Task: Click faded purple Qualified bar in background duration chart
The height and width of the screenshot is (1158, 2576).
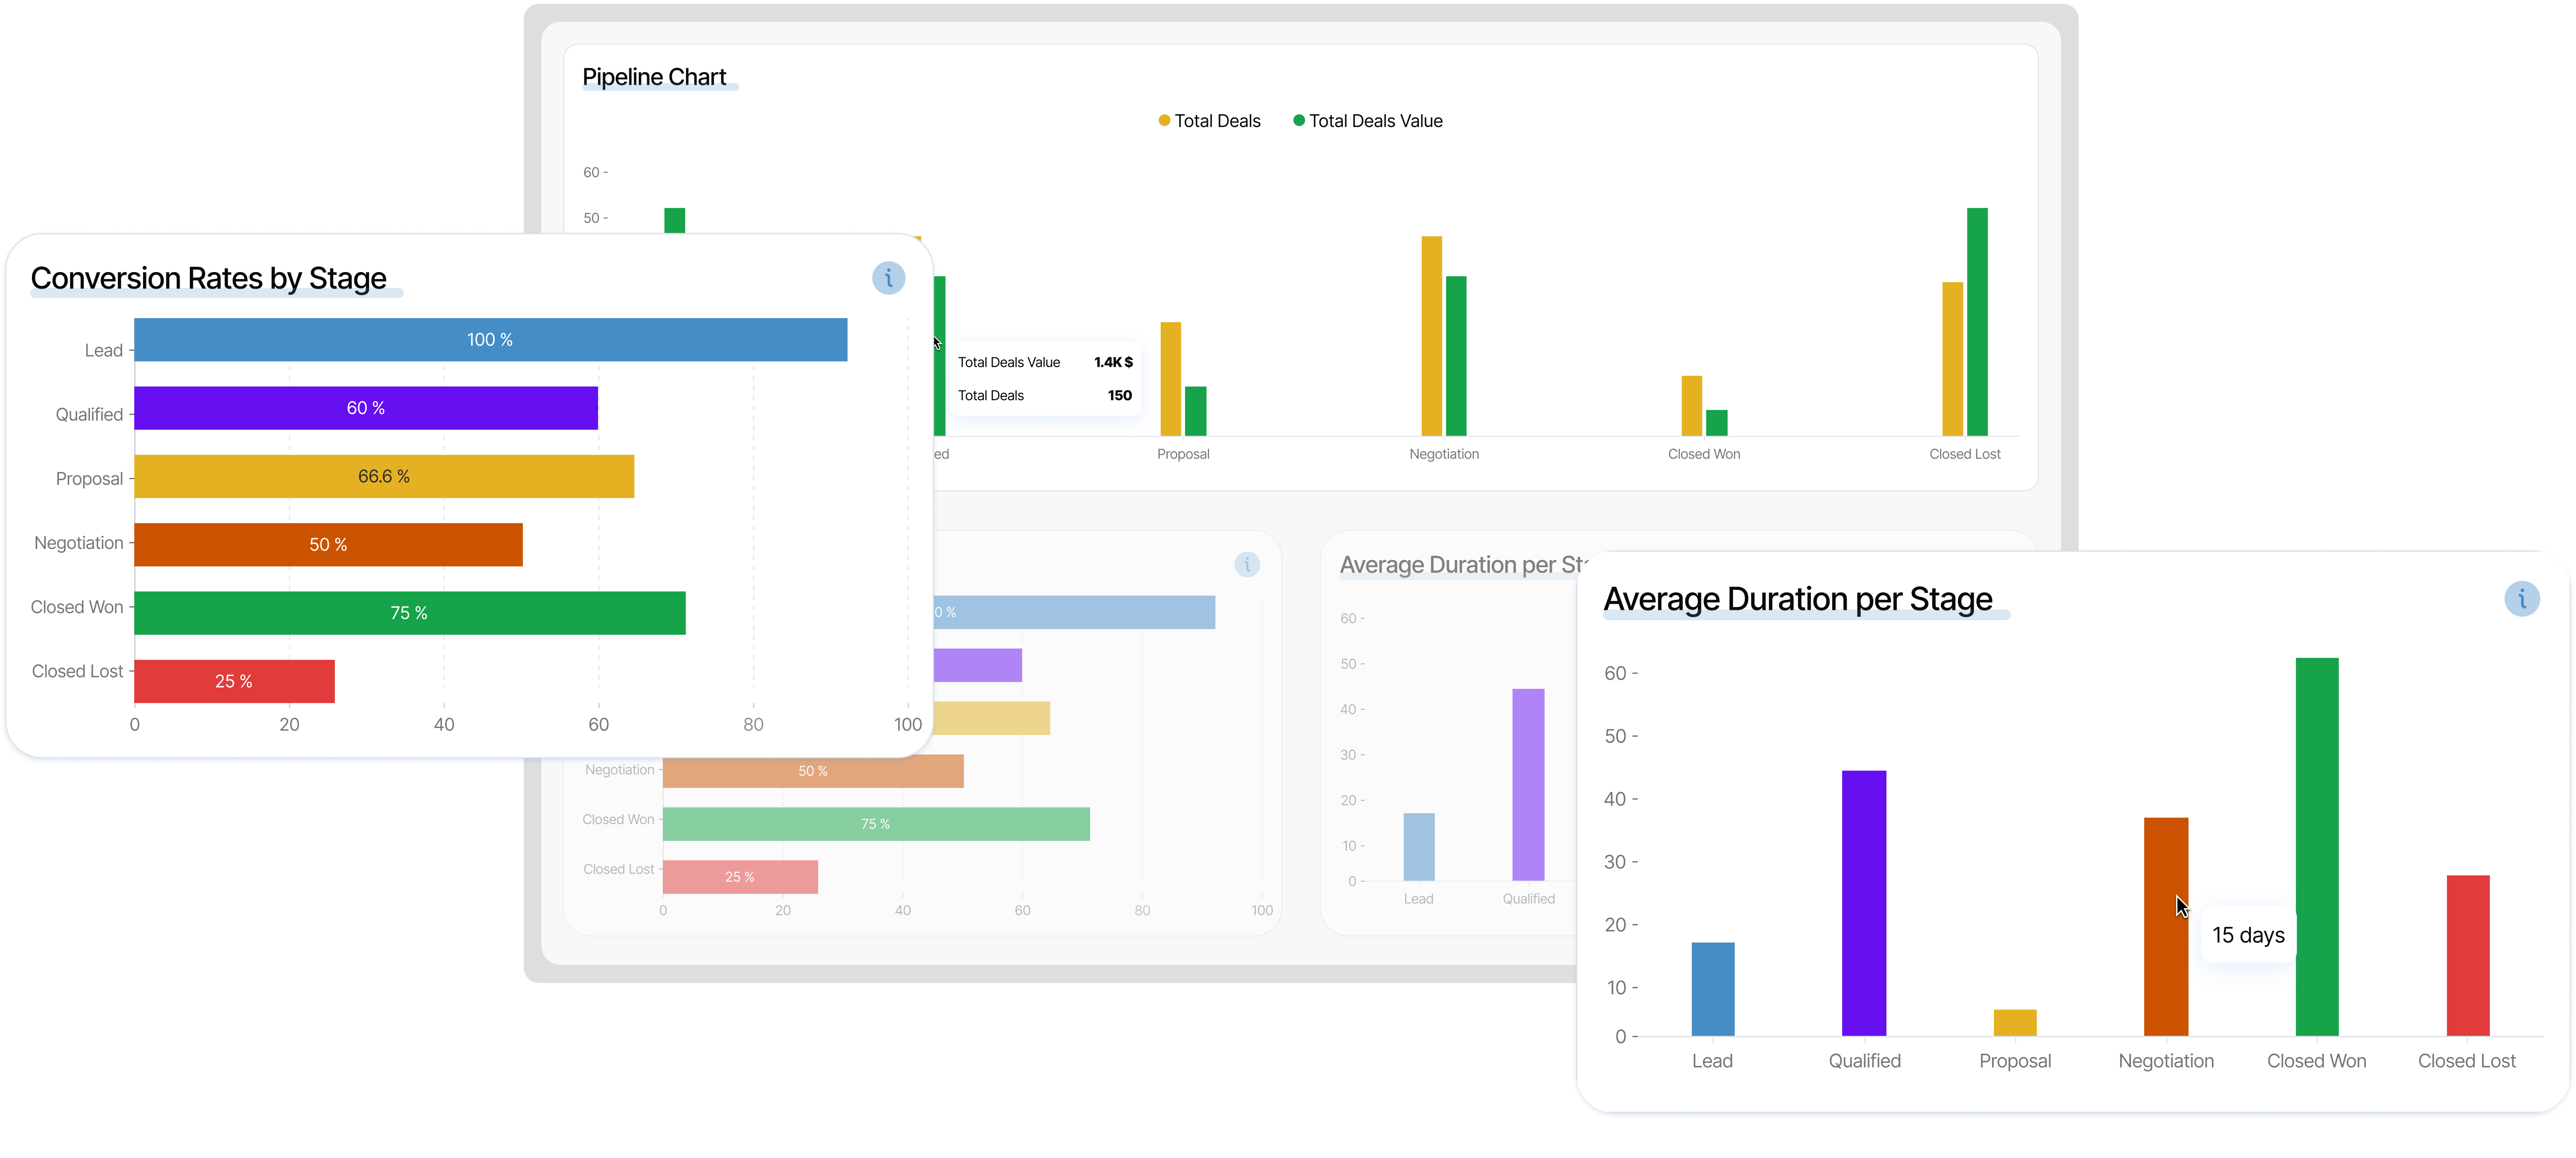Action: click(1528, 785)
